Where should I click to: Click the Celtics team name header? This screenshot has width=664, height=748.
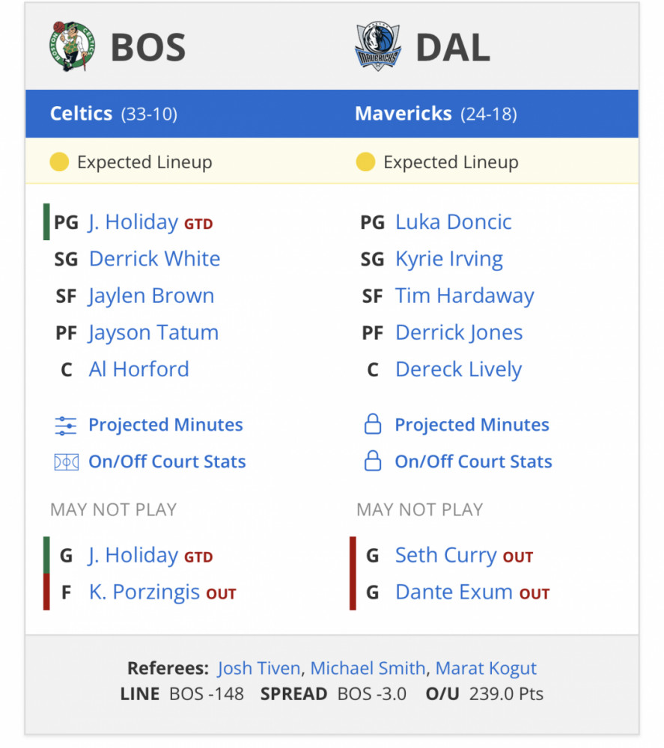click(x=81, y=114)
